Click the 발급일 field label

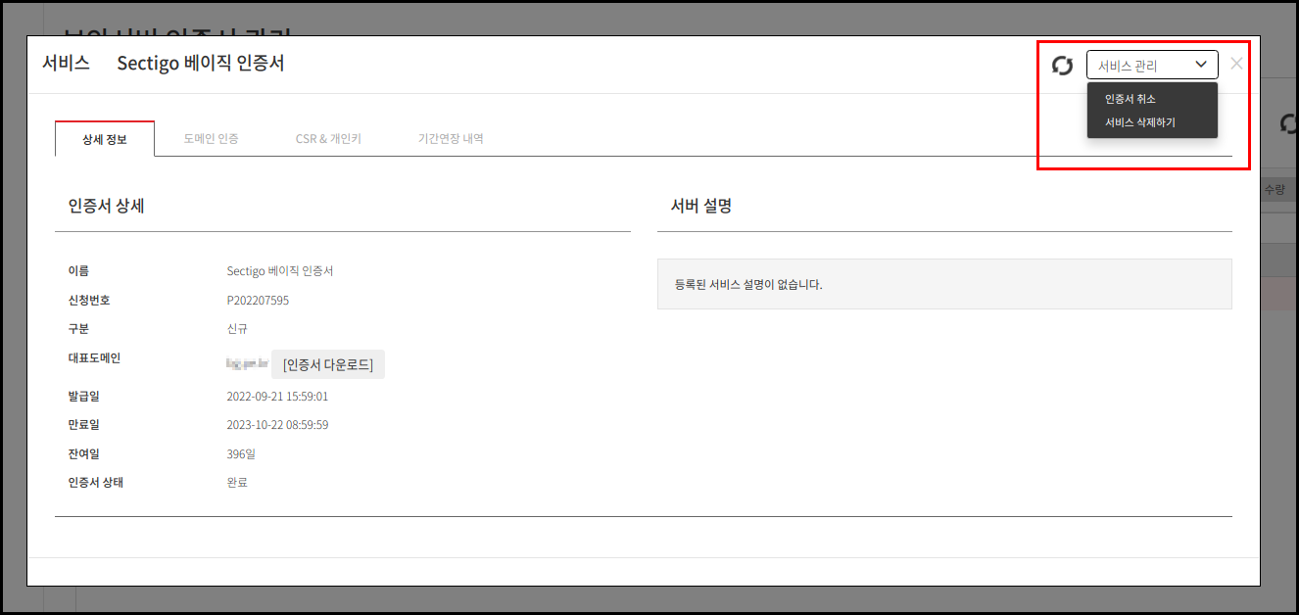[x=83, y=397]
